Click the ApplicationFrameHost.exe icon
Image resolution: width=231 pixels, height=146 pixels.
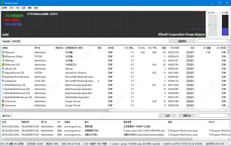point(3,77)
